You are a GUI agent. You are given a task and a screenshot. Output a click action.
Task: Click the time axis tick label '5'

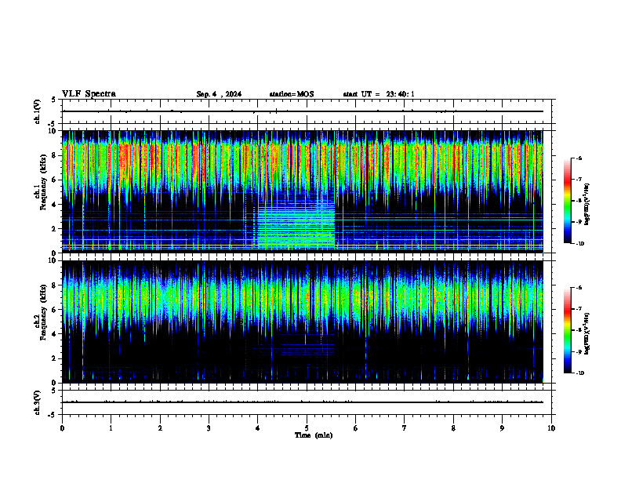click(307, 428)
